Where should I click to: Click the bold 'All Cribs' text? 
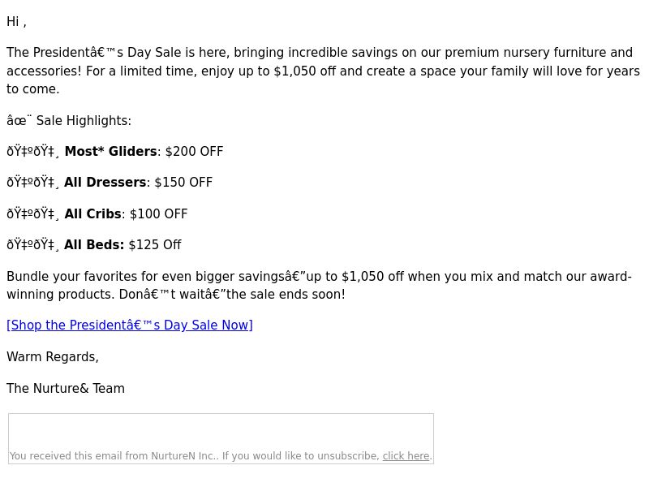pos(92,213)
